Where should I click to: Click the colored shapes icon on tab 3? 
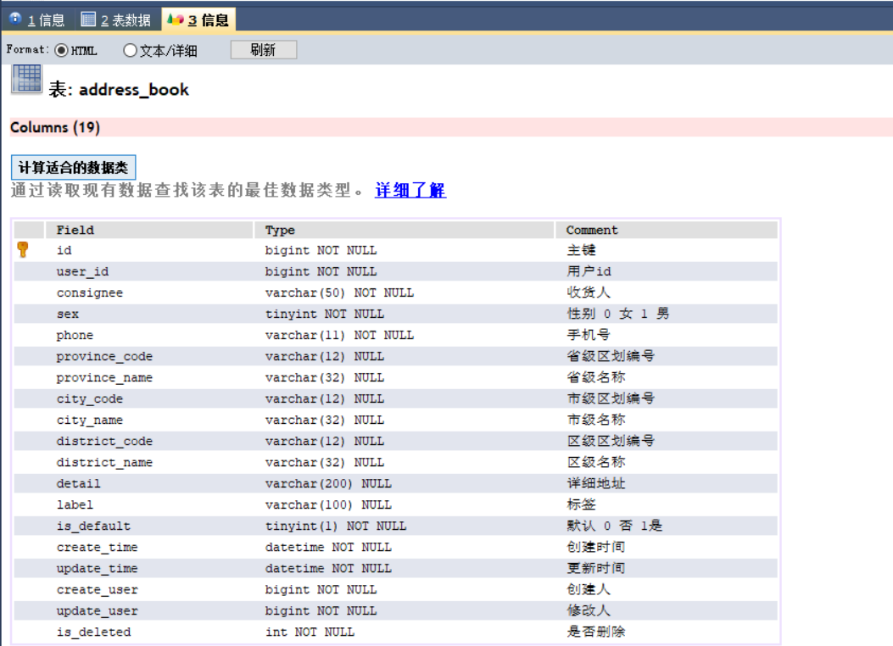pos(176,19)
